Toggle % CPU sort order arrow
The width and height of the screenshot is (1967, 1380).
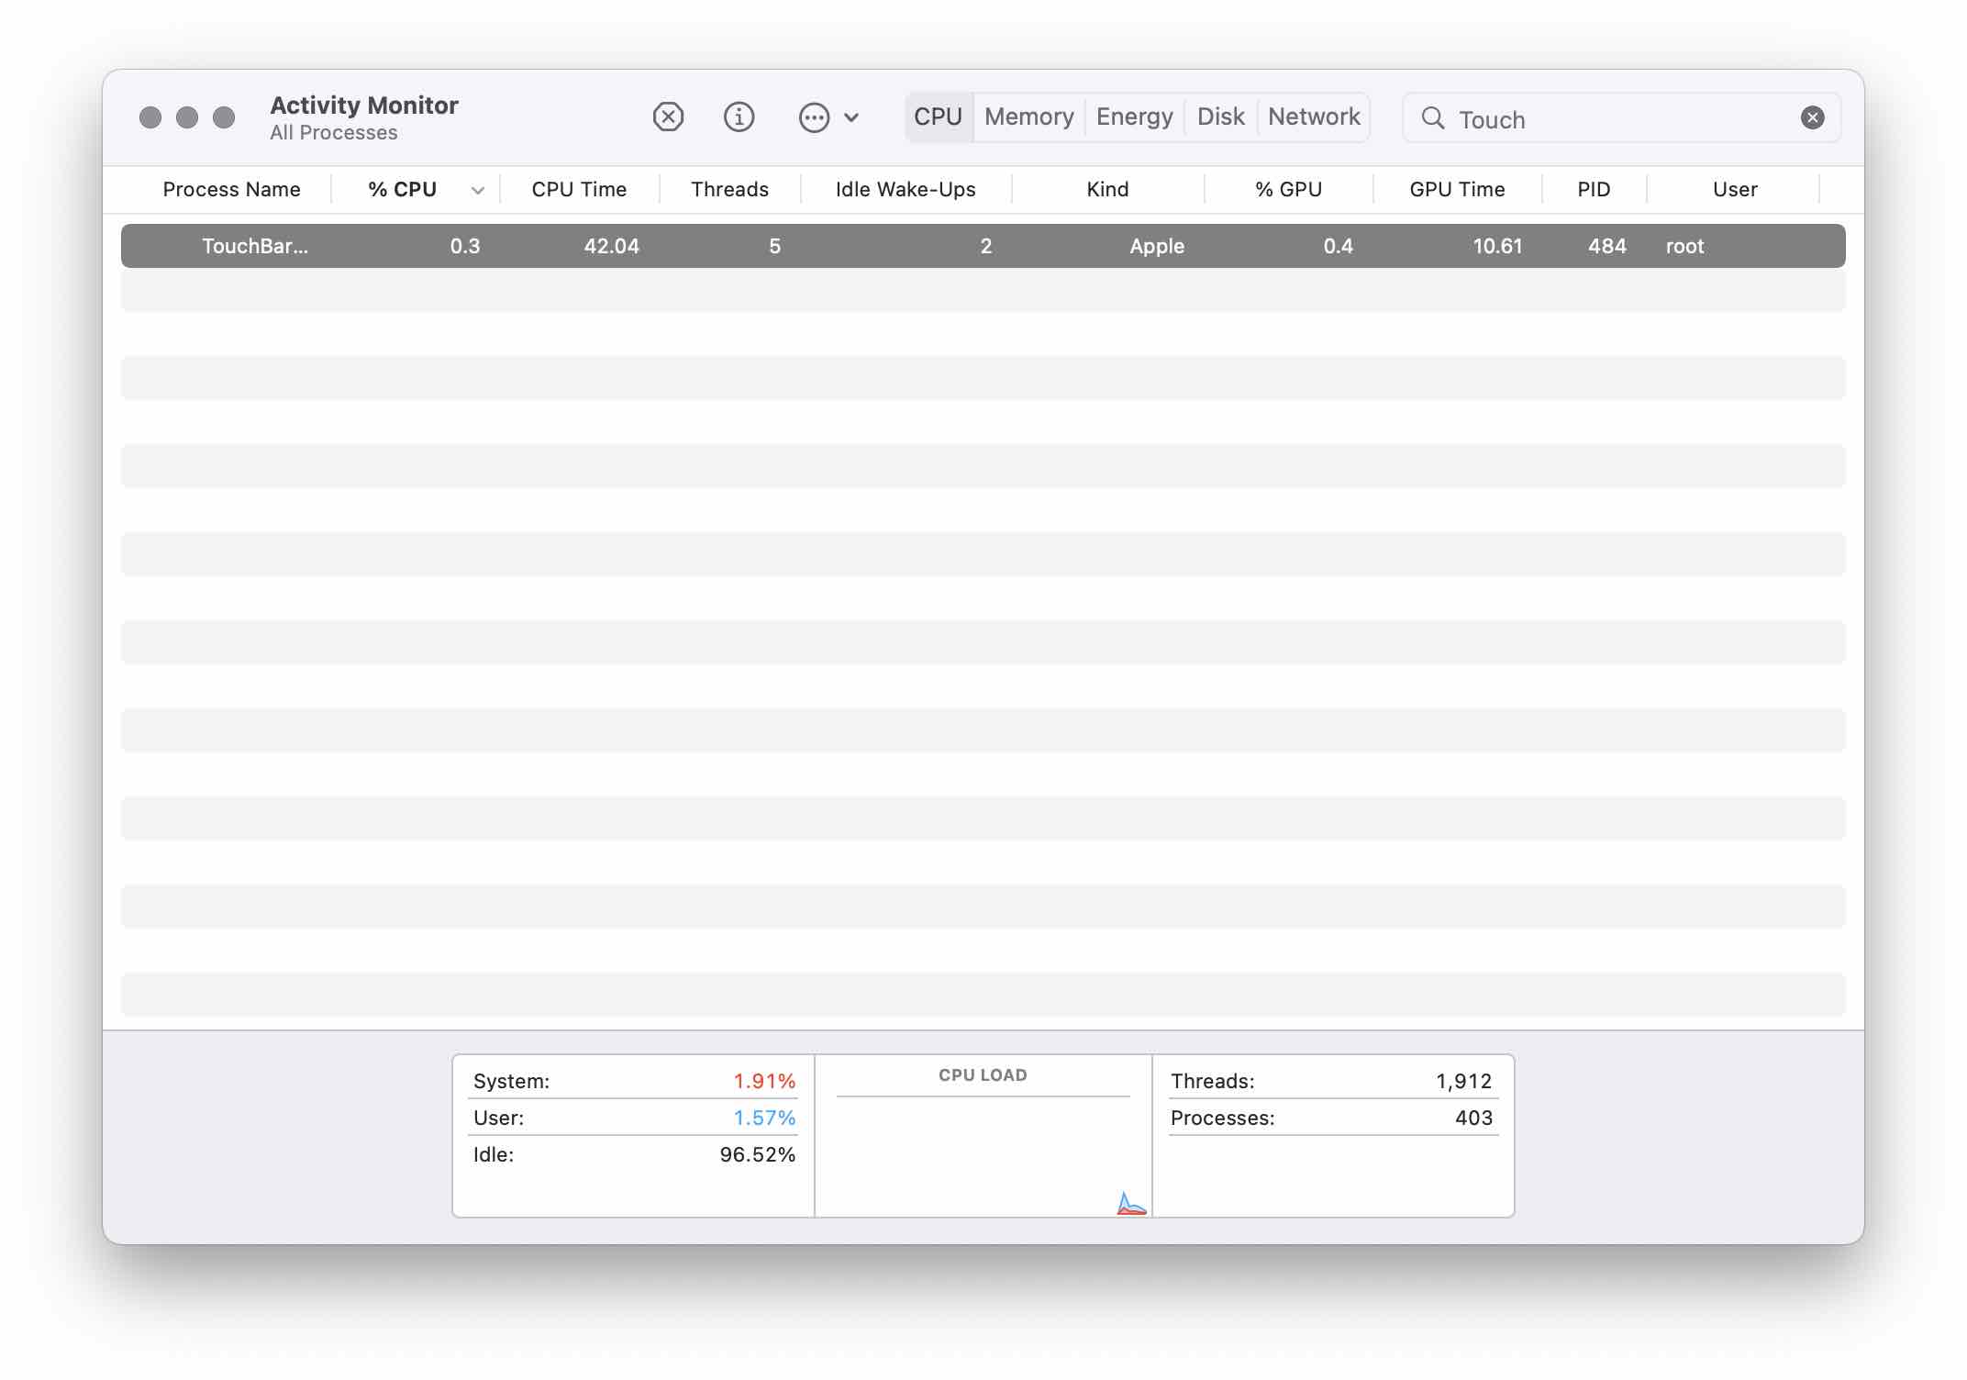(477, 190)
